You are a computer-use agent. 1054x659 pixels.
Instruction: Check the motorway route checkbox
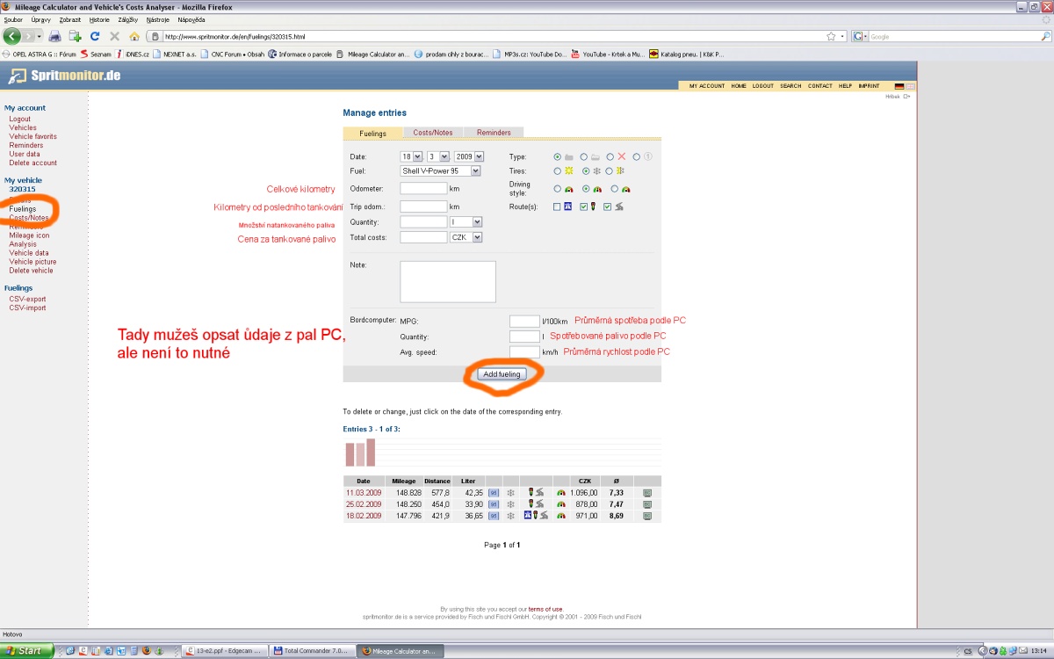click(557, 206)
